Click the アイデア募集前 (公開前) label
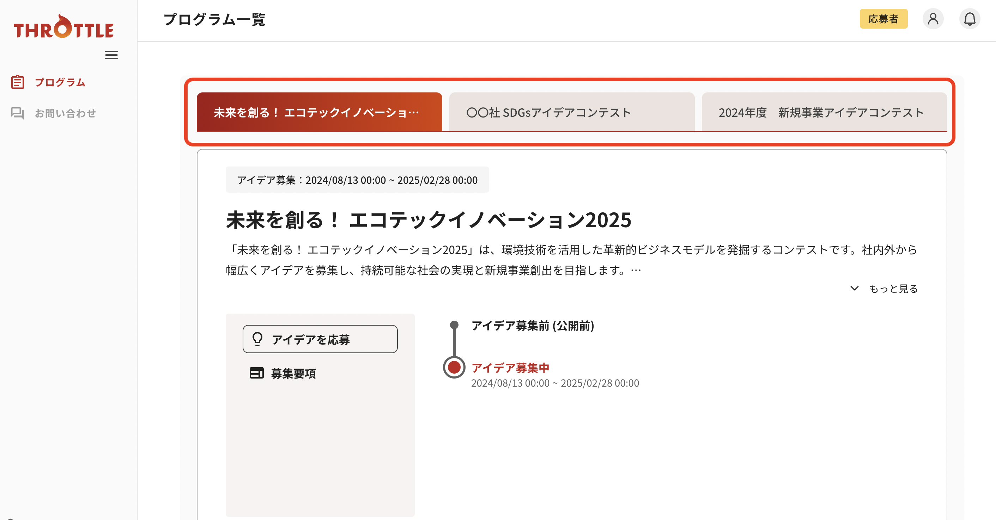The image size is (996, 520). tap(533, 326)
